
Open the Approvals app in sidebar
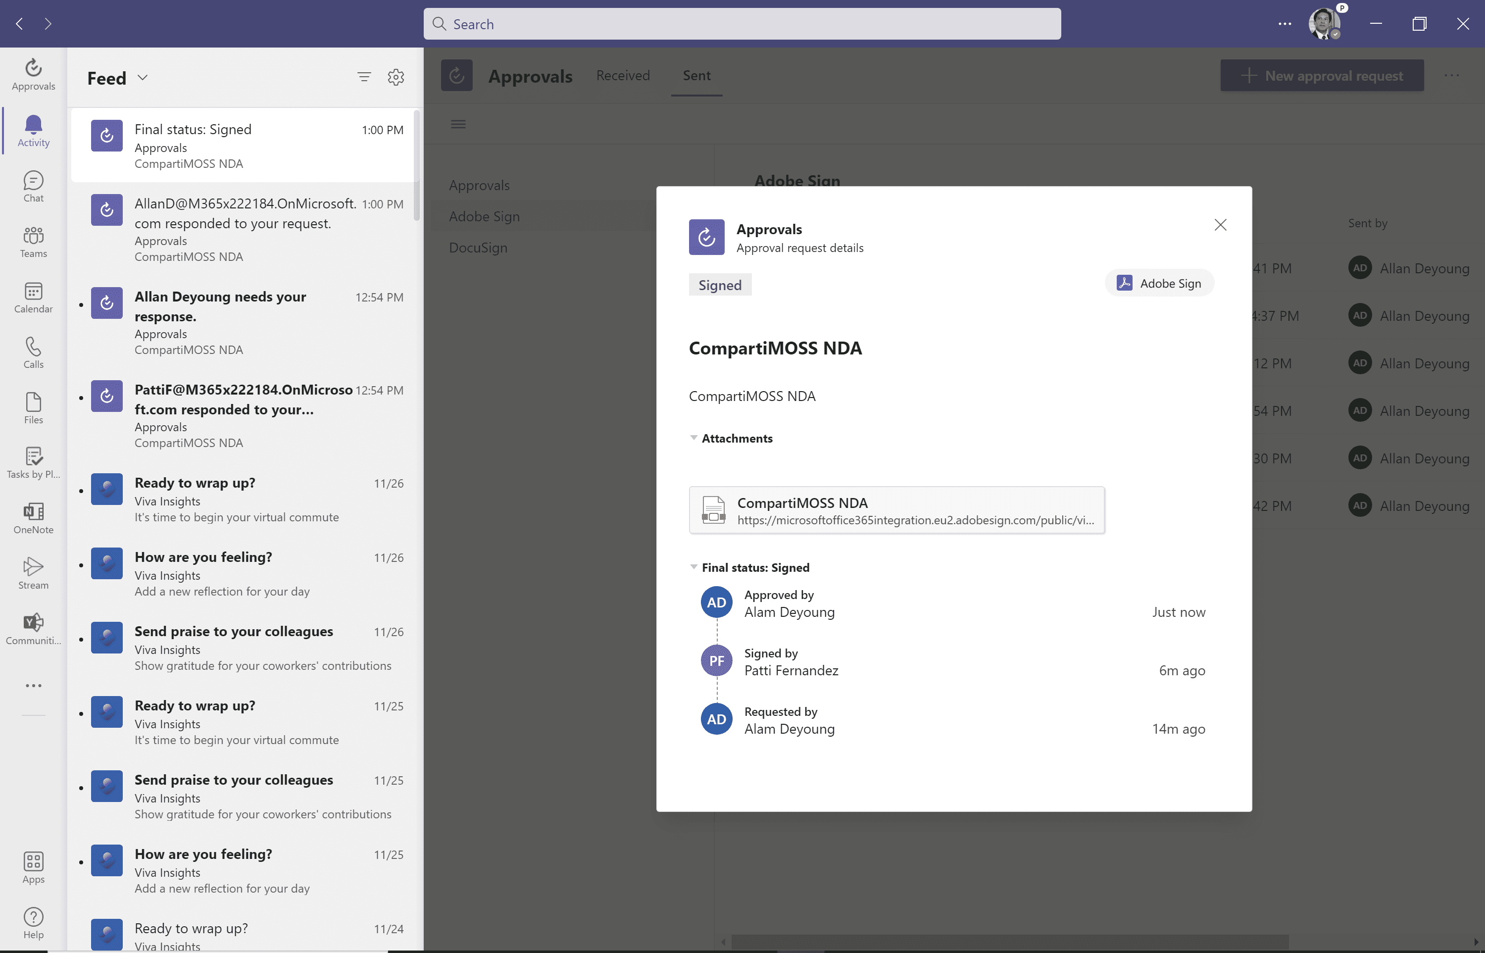tap(34, 74)
